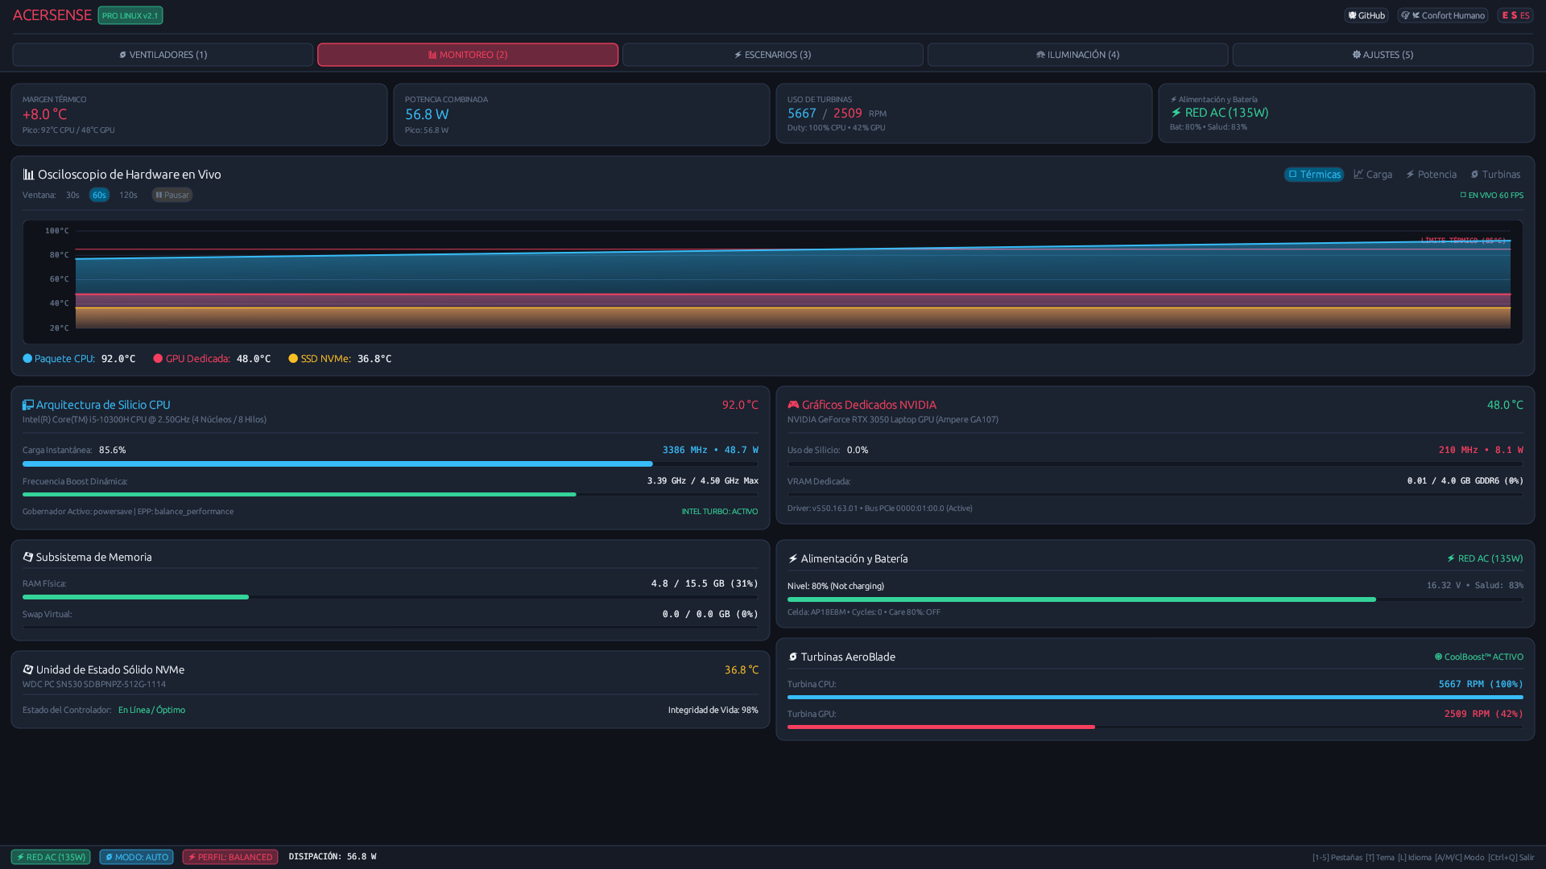Click the En Línea / Óptimo status
This screenshot has height=869, width=1546.
click(x=151, y=710)
